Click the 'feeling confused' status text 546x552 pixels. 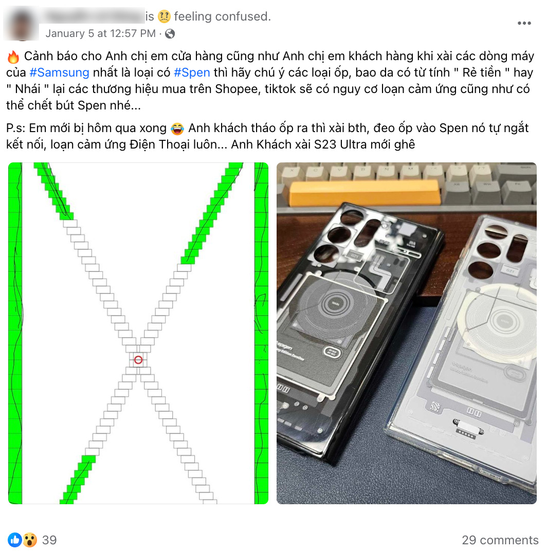tap(222, 16)
